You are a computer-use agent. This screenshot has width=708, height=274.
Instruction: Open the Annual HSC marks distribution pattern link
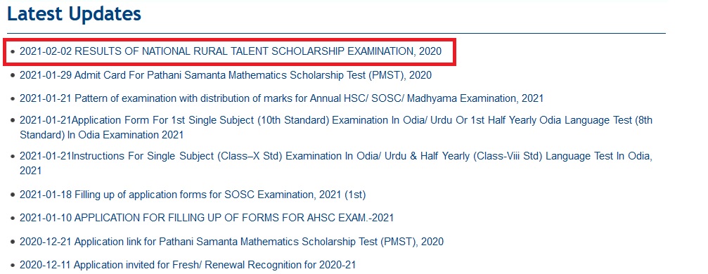[281, 98]
